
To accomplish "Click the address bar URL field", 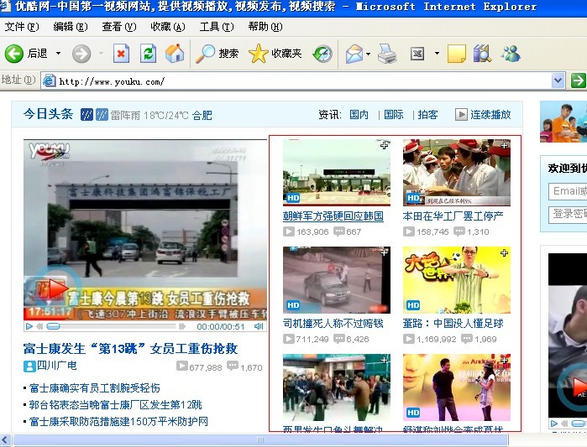I will pyautogui.click(x=296, y=81).
